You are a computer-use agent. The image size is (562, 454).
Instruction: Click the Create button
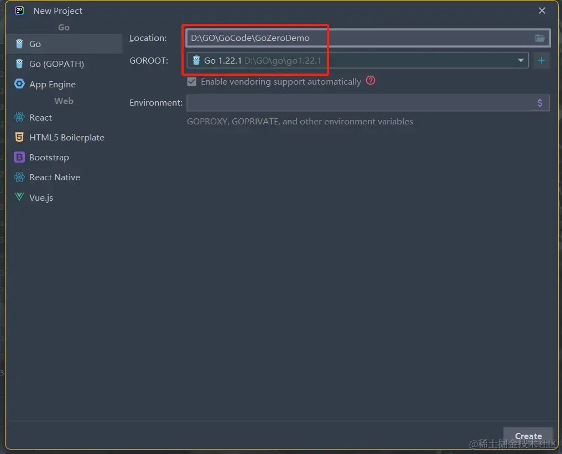(528, 436)
